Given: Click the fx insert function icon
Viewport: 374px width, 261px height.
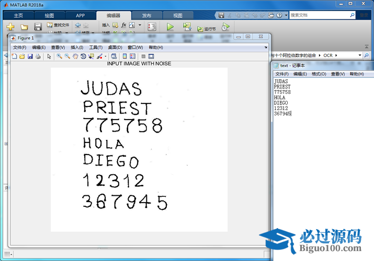Looking at the screenshot, I should tap(123, 25).
